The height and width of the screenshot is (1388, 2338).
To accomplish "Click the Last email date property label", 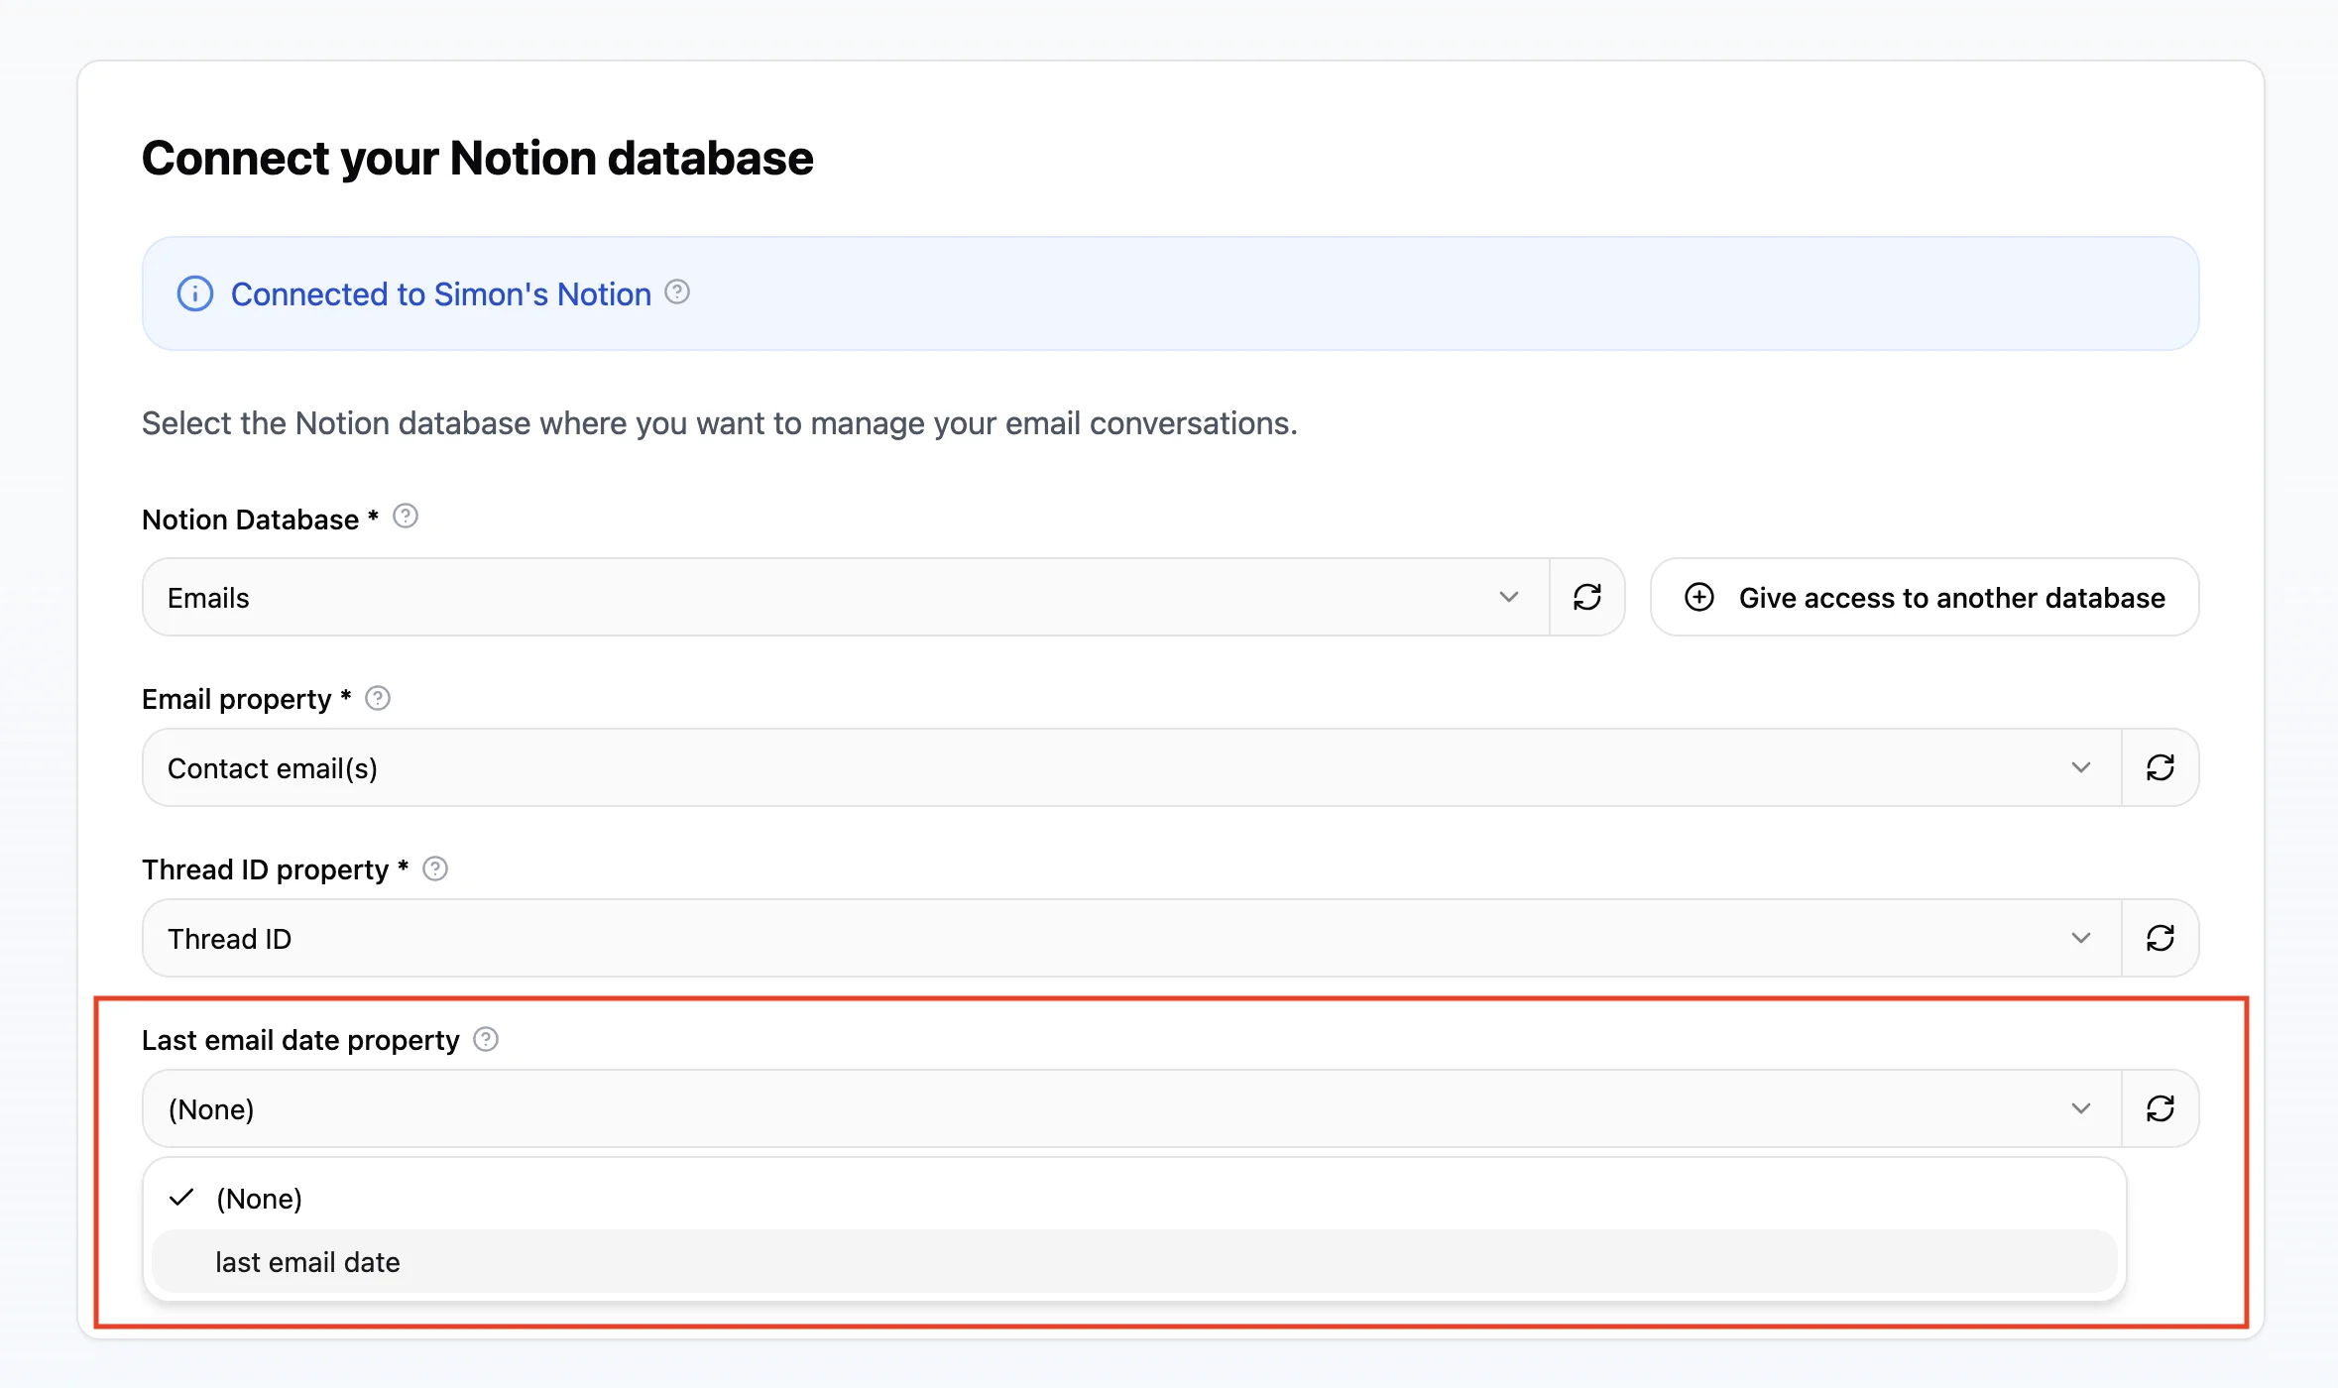I will coord(300,1040).
